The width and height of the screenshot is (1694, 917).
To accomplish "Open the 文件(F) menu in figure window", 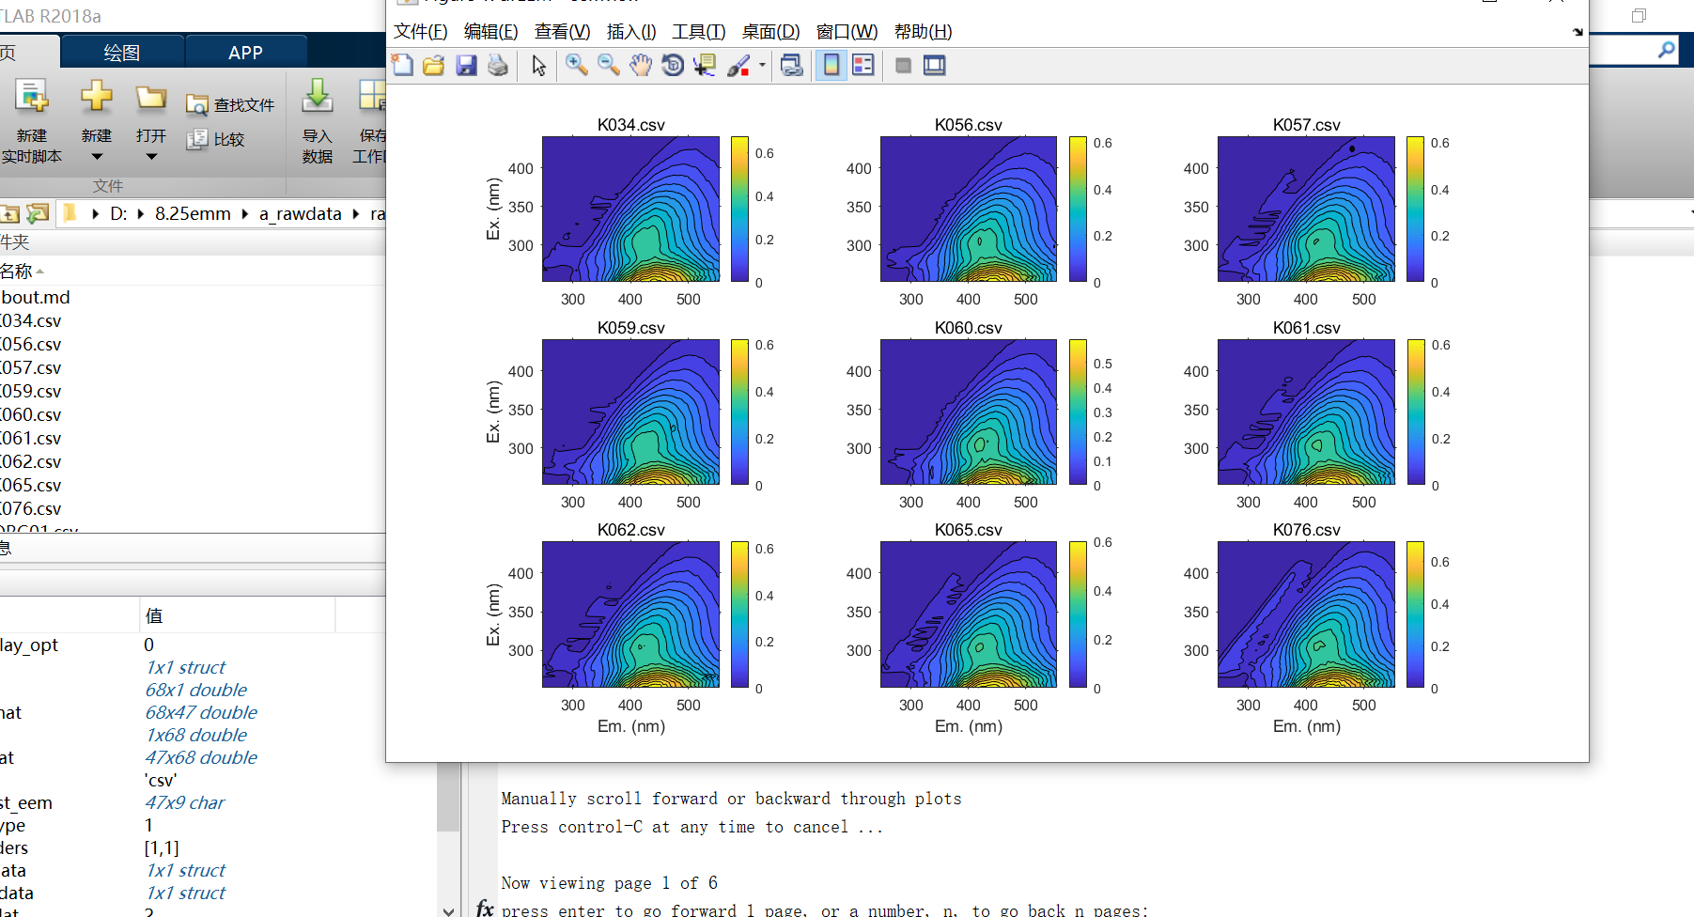I will [x=420, y=32].
